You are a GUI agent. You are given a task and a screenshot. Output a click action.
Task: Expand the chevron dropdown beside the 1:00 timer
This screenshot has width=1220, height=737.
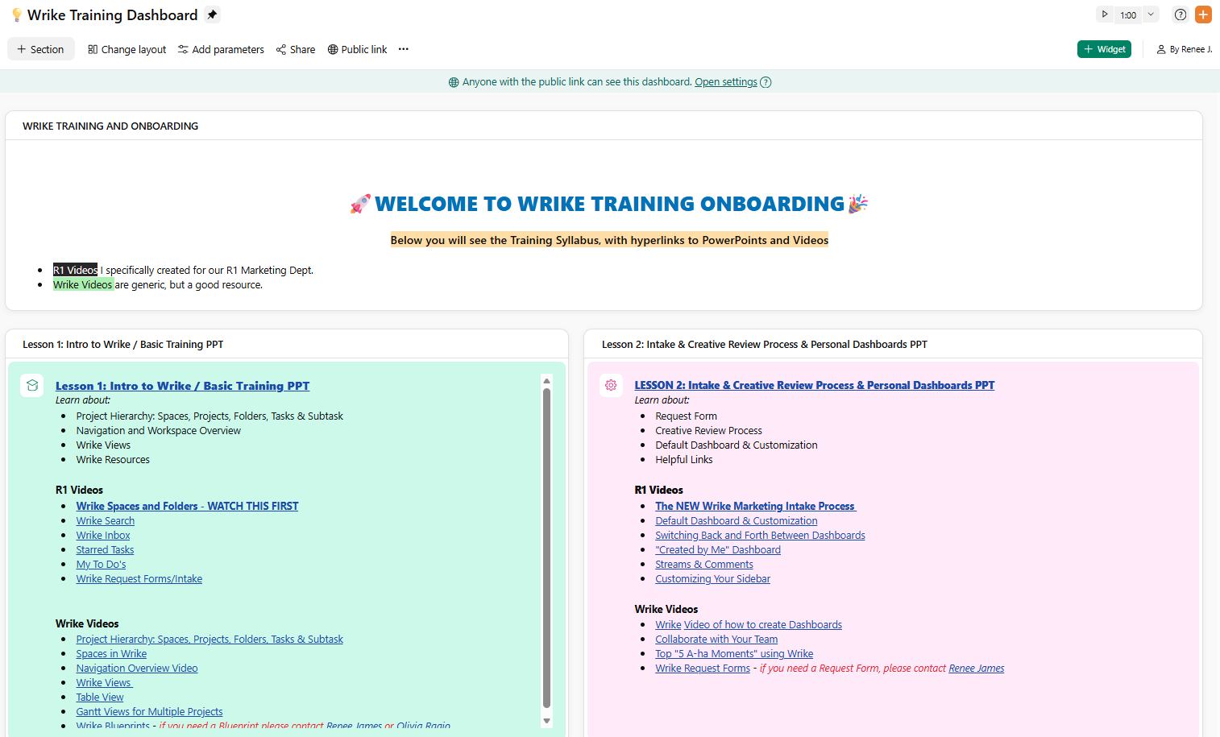[1151, 14]
